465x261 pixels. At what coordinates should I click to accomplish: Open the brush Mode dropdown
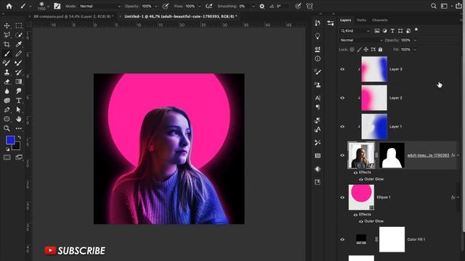100,7
